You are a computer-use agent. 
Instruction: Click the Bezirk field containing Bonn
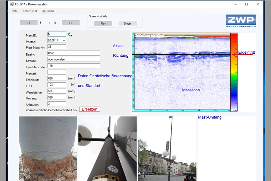pyautogui.click(x=73, y=53)
